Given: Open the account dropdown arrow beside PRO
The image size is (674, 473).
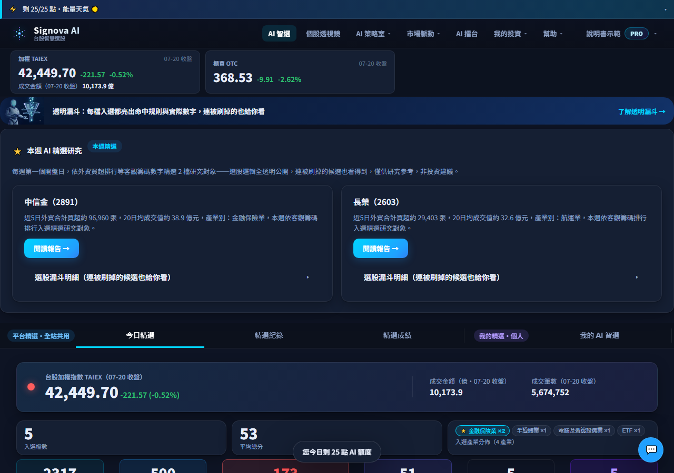Looking at the screenshot, I should point(656,34).
